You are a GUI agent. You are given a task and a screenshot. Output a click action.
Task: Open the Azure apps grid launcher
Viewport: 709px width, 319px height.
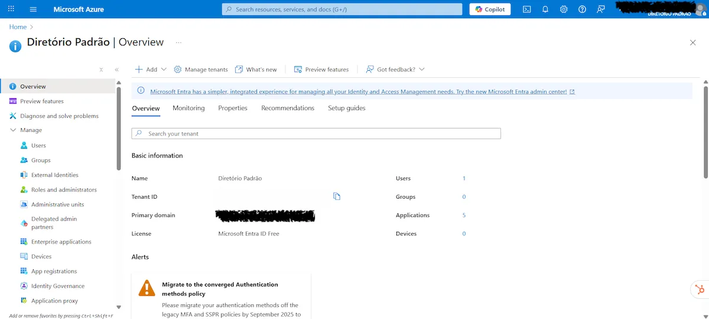pyautogui.click(x=11, y=9)
